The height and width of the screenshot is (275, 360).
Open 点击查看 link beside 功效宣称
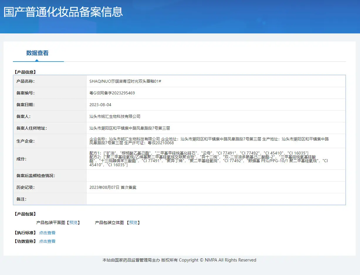pos(47,241)
